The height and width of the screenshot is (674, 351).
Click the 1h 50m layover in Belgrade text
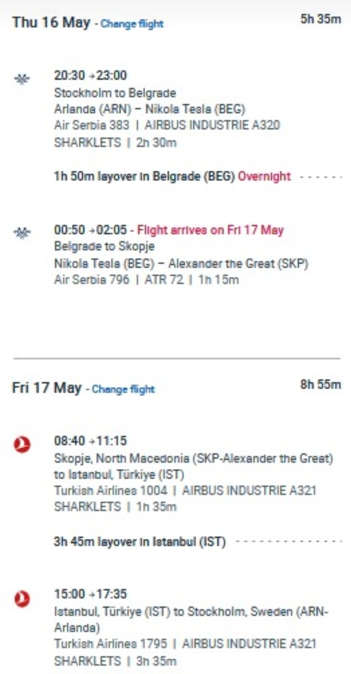click(x=144, y=176)
